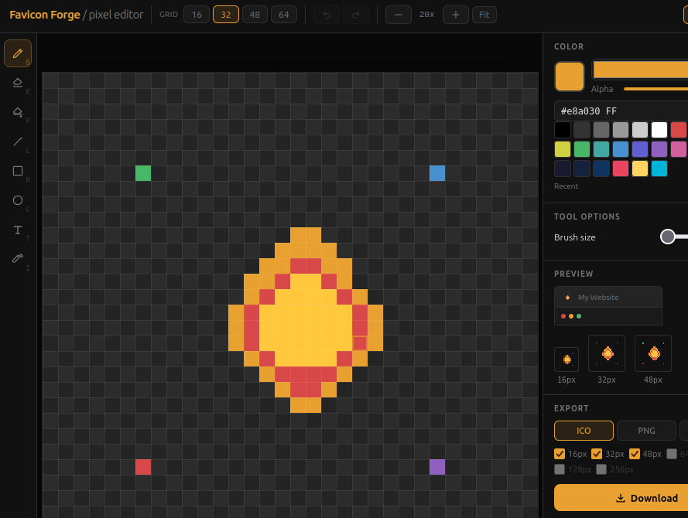Image resolution: width=688 pixels, height=518 pixels.
Task: Pick the cyan palette swatch
Action: tap(659, 169)
